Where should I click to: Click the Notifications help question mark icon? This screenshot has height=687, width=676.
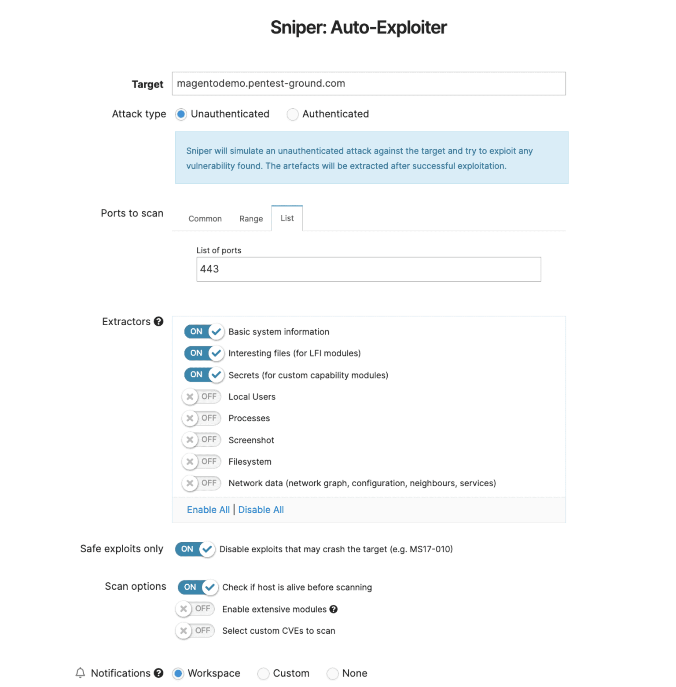(159, 673)
